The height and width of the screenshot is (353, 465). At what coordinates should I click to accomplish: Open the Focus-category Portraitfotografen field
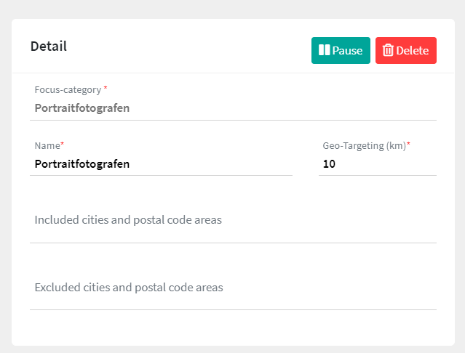coord(233,108)
